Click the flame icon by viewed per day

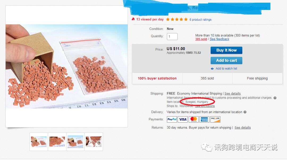pyautogui.click(x=133, y=19)
